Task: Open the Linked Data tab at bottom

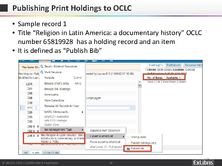Action: pos(51,152)
